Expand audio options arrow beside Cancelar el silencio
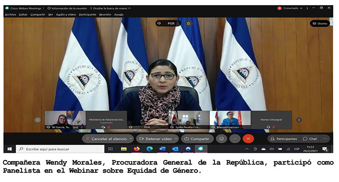This screenshot has width=339, height=182. point(131,139)
